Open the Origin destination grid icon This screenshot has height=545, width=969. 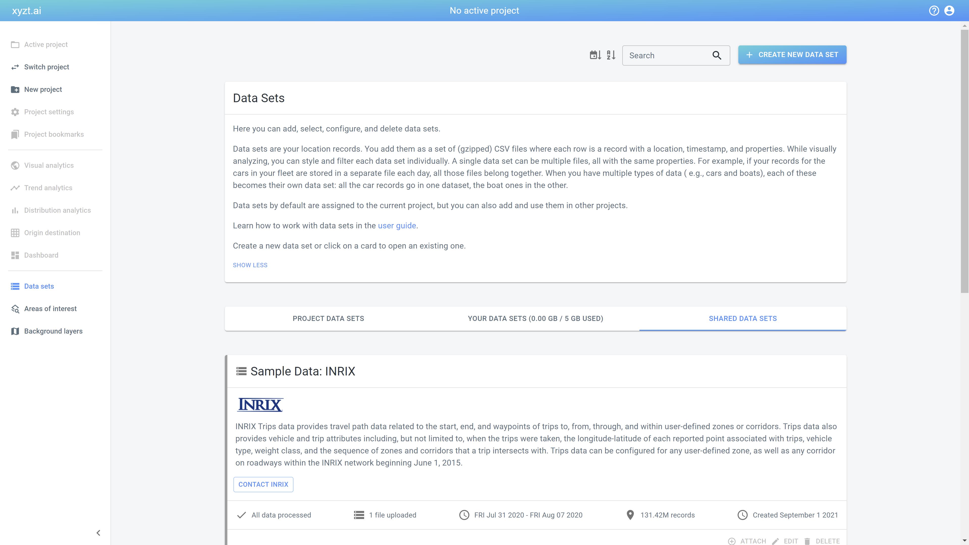15,233
